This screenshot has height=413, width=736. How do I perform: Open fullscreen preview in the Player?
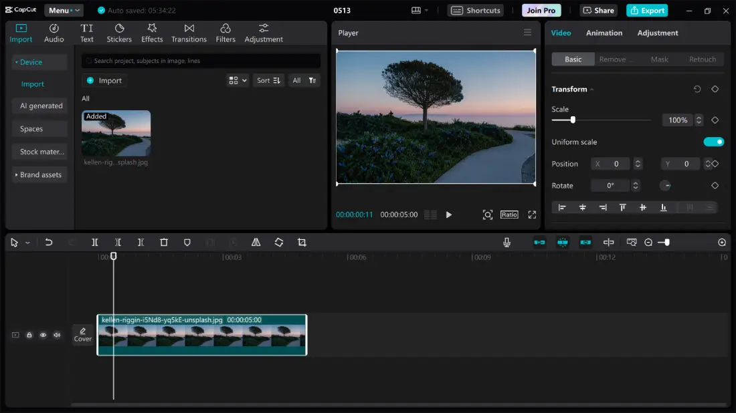[532, 215]
